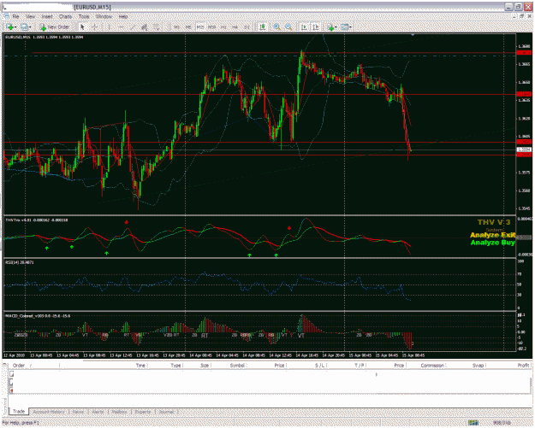Sort trades by Swap column
This screenshot has width=535, height=428.
point(478,366)
